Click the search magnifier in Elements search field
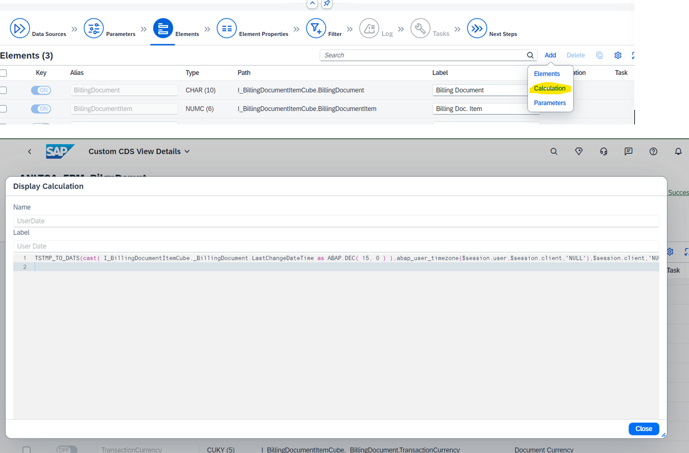This screenshot has height=453, width=689. tap(530, 55)
